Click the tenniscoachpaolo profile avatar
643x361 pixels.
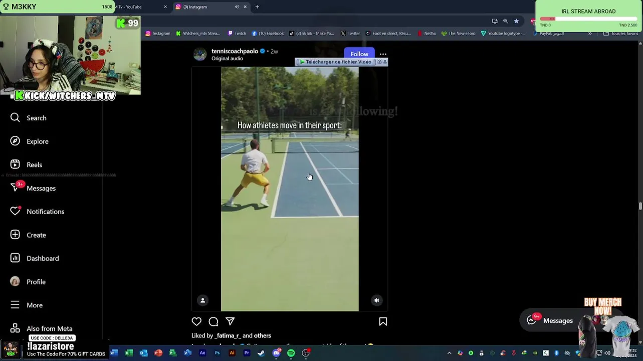point(200,54)
